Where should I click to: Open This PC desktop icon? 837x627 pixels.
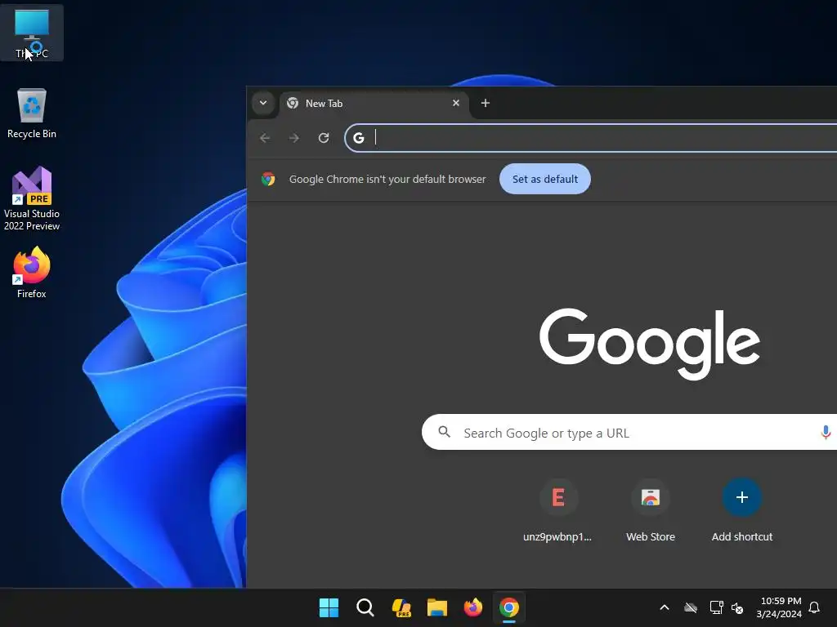[32, 33]
